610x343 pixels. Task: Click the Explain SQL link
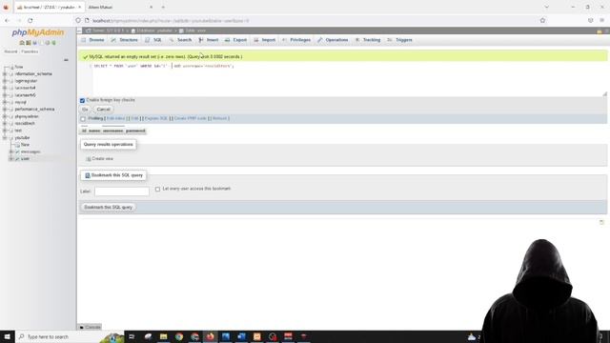pyautogui.click(x=156, y=118)
